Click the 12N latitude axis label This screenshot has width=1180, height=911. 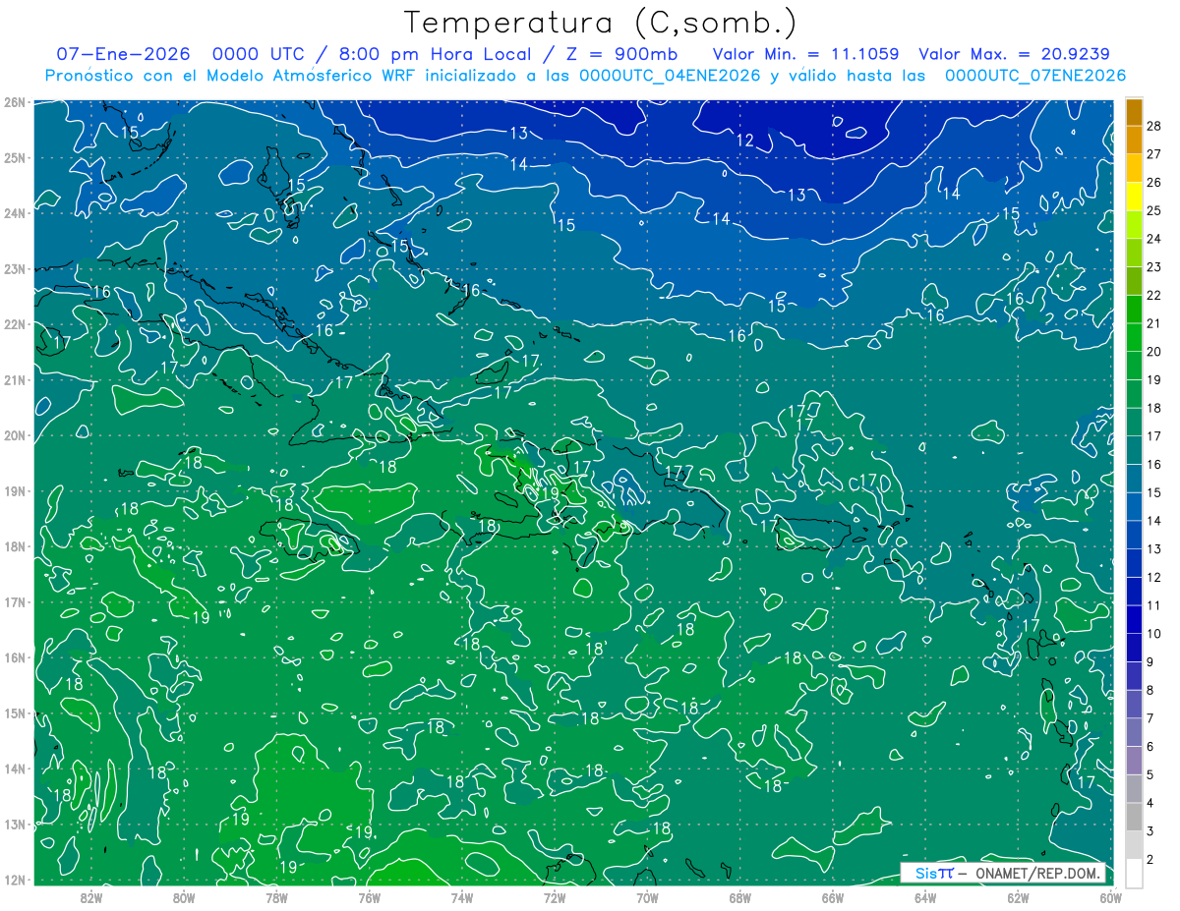click(x=14, y=880)
